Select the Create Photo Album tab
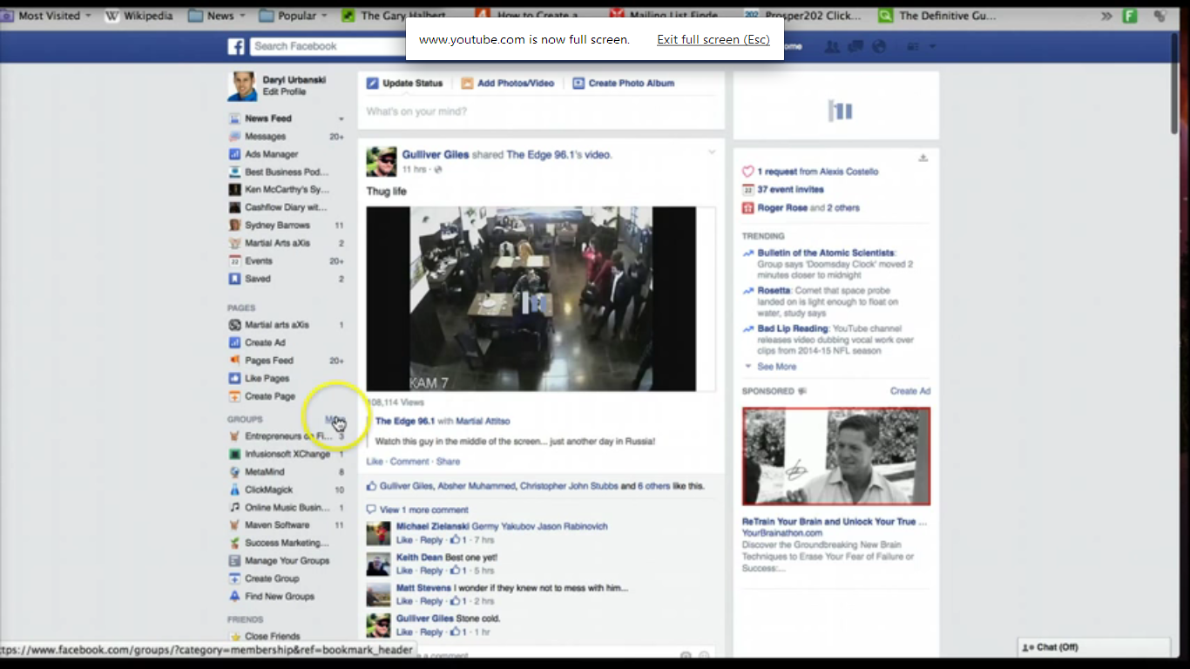Screen dimensions: 1190x669 point(624,84)
